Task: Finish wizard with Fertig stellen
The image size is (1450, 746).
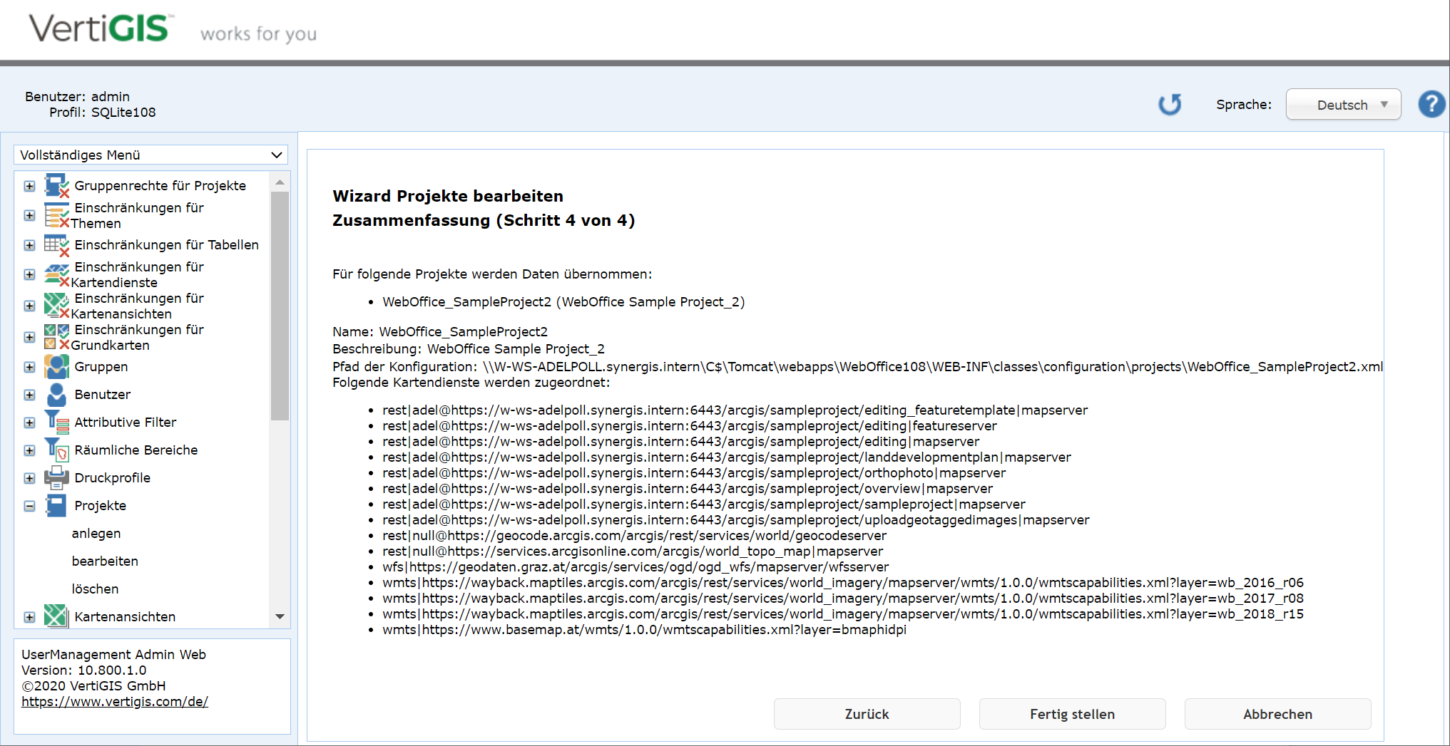Action: click(x=1073, y=714)
